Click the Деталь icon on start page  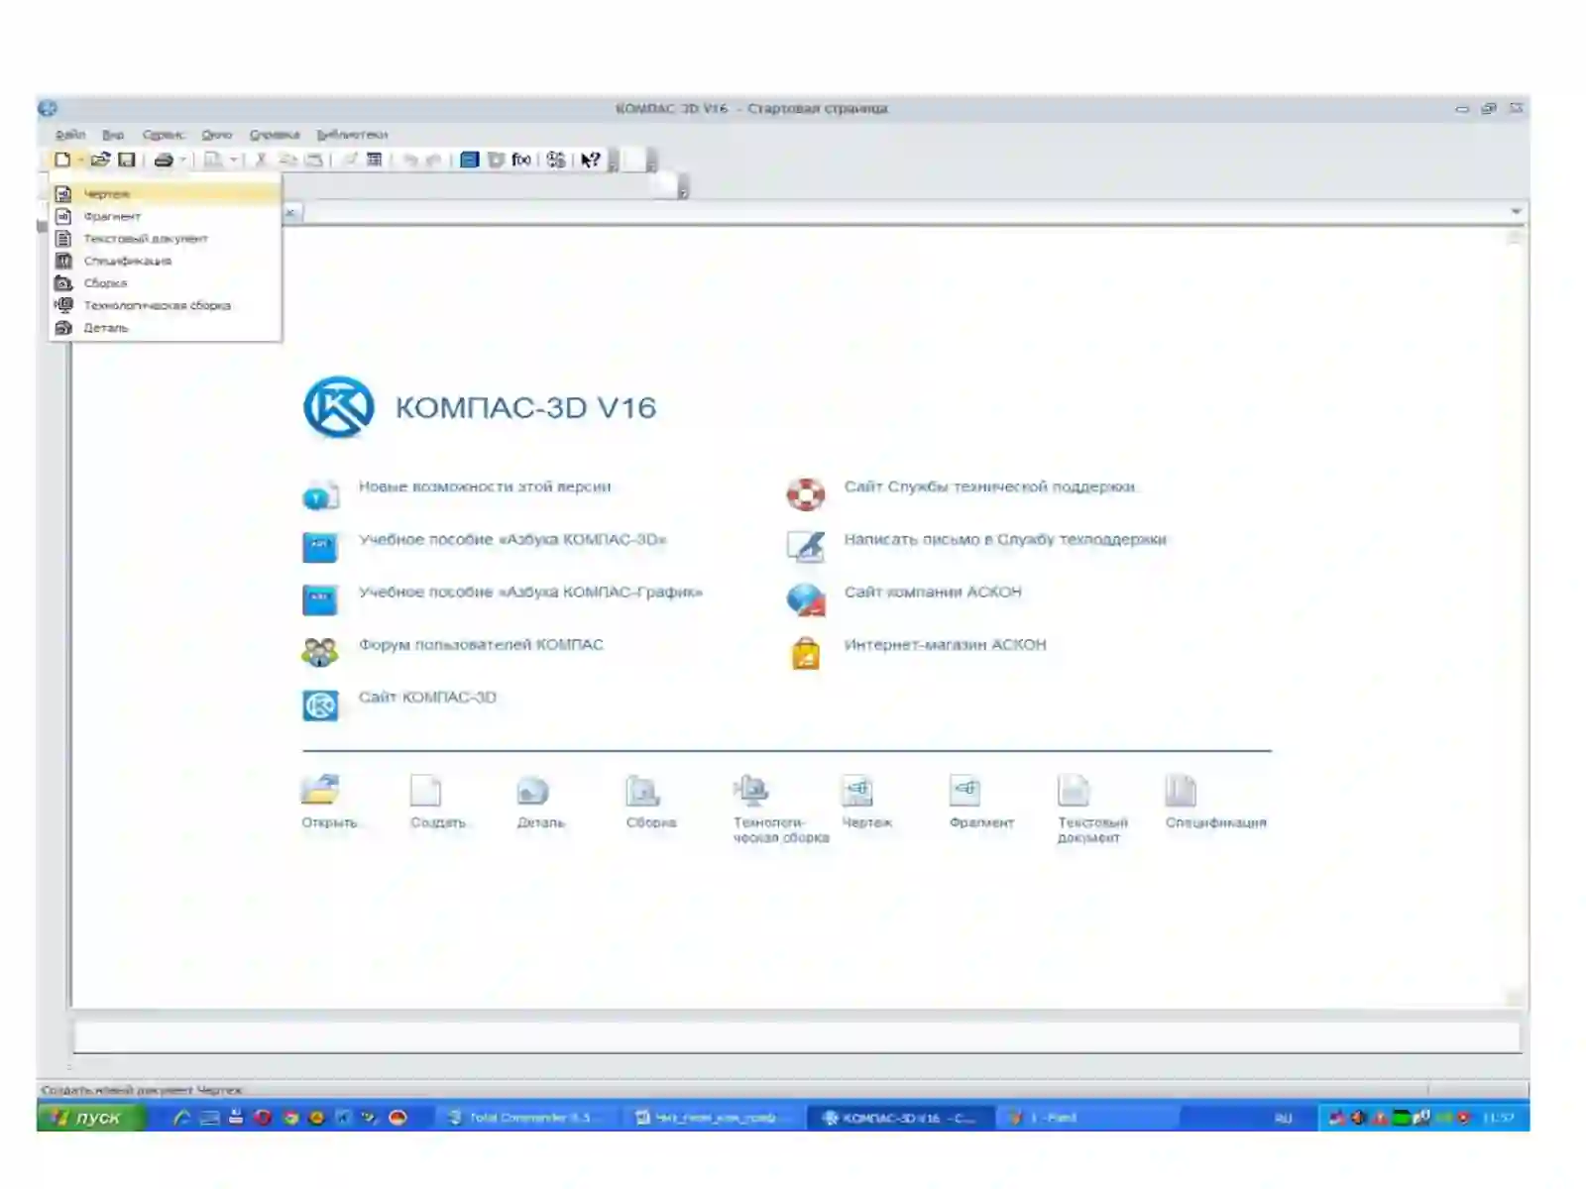[532, 790]
